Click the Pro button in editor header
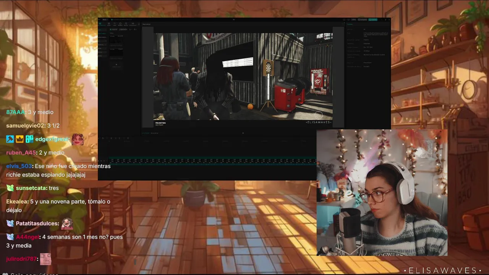The height and width of the screenshot is (275, 489). pyautogui.click(x=353, y=19)
